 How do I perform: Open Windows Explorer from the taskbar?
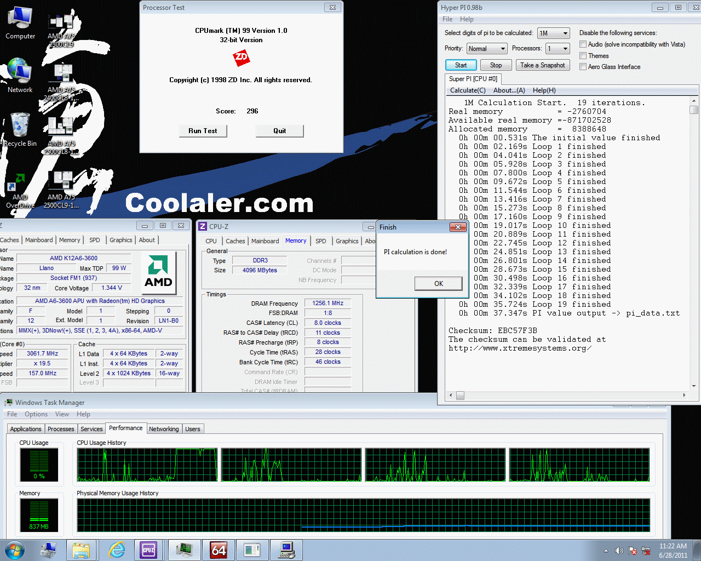81,550
